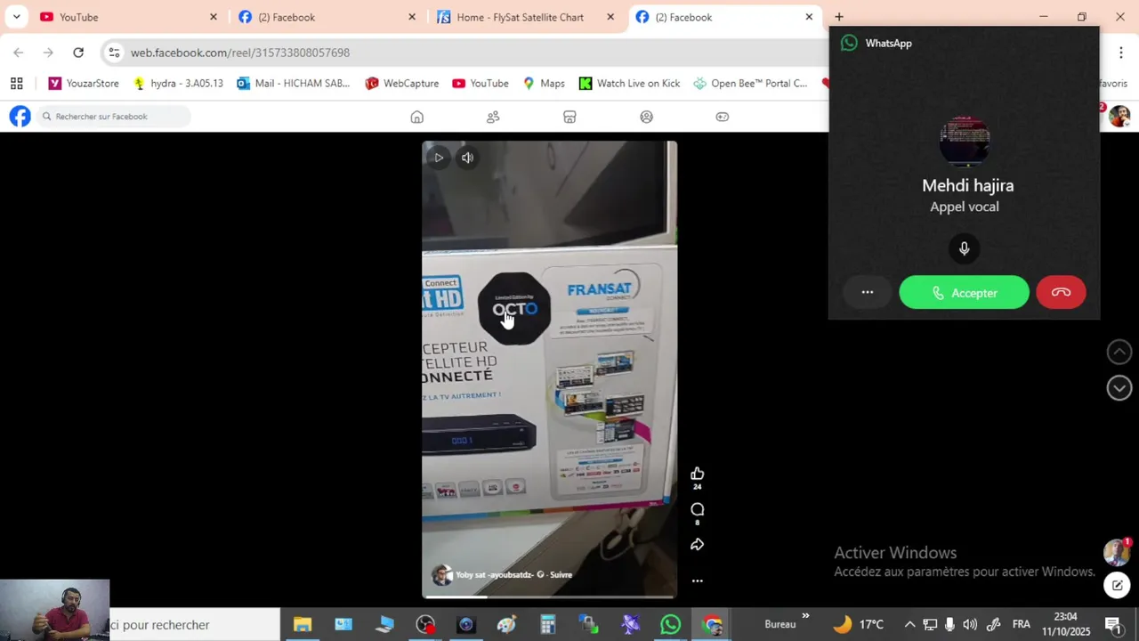Open the Maps bookmark
The height and width of the screenshot is (641, 1139).
tap(544, 84)
